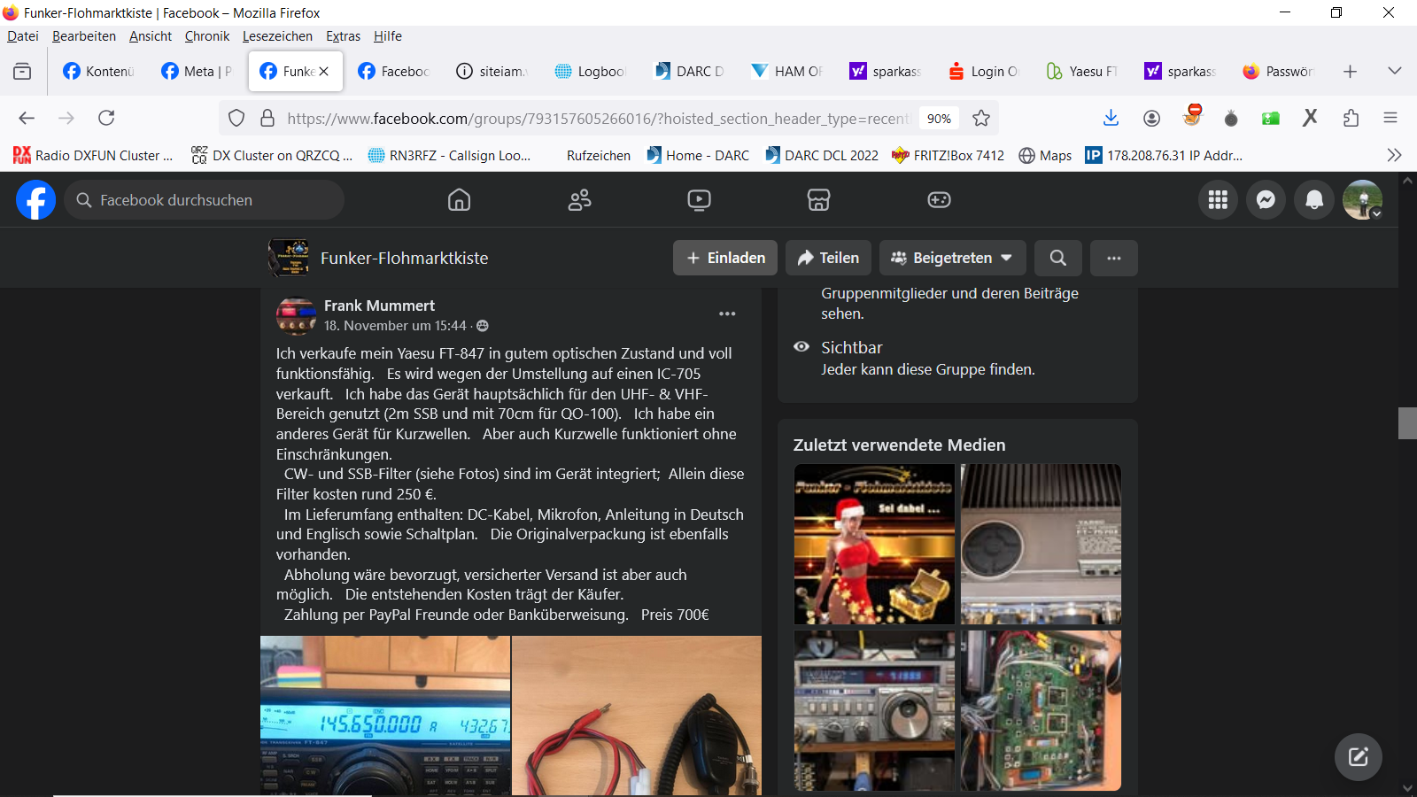Viewport: 1417px width, 797px height.
Task: Open tracking protection shield icon
Action: 236,118
